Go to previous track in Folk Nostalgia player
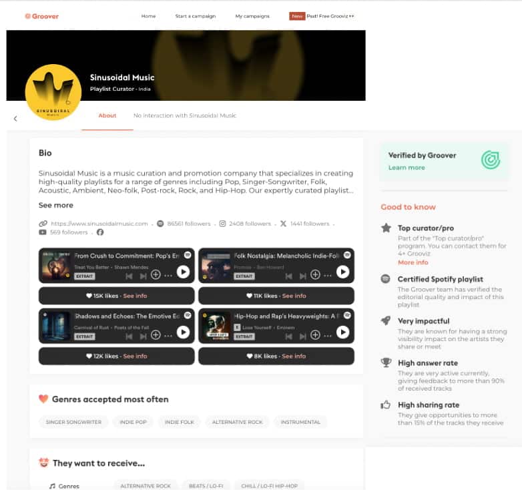The image size is (522, 490). [288, 276]
